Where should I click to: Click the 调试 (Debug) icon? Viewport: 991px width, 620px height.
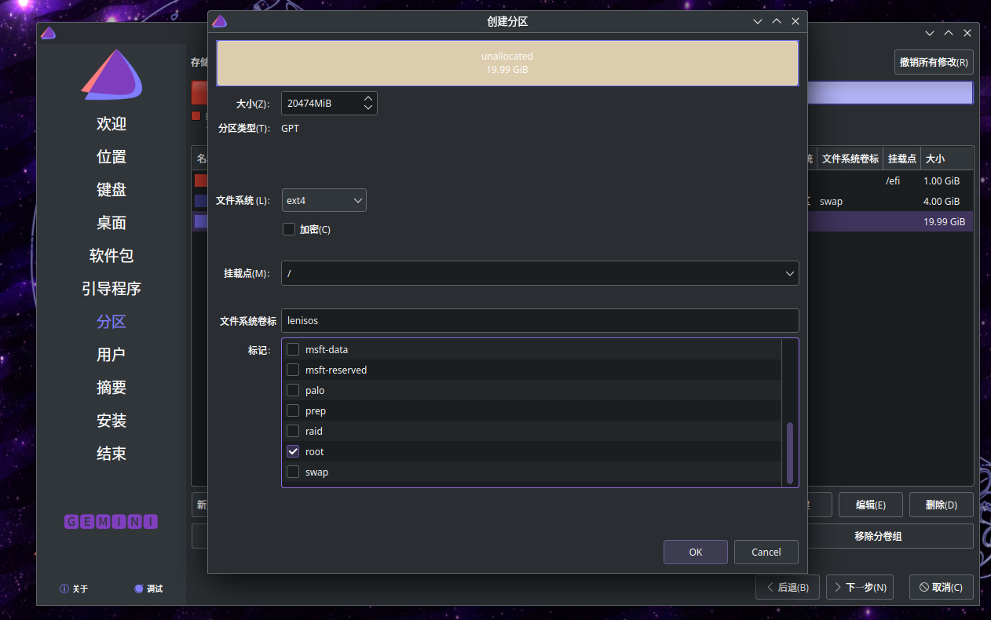139,589
